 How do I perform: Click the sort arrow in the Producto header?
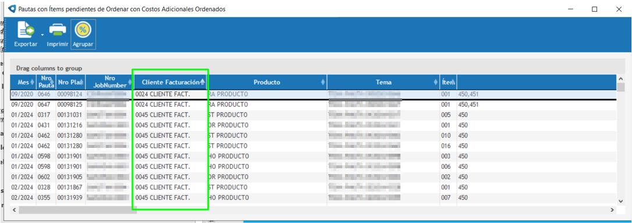[x=323, y=82]
